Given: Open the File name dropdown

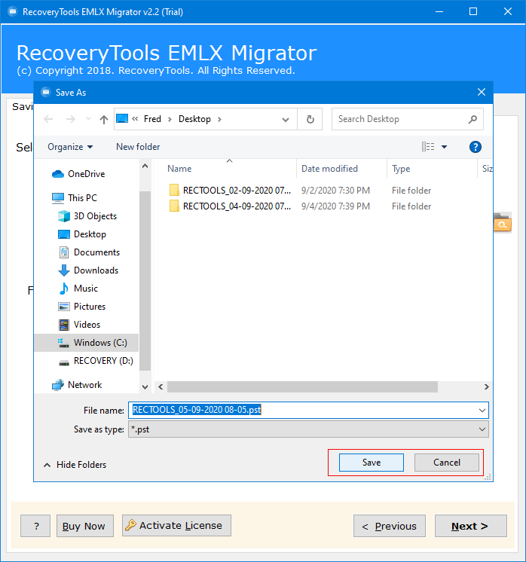Looking at the screenshot, I should pos(482,410).
